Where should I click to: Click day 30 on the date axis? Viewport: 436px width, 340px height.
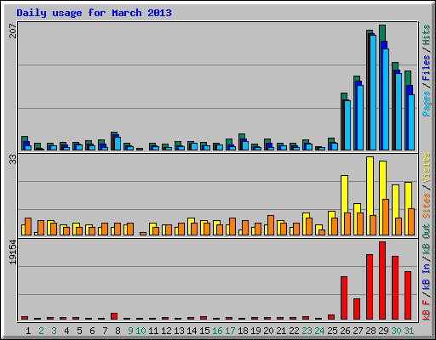(396, 331)
